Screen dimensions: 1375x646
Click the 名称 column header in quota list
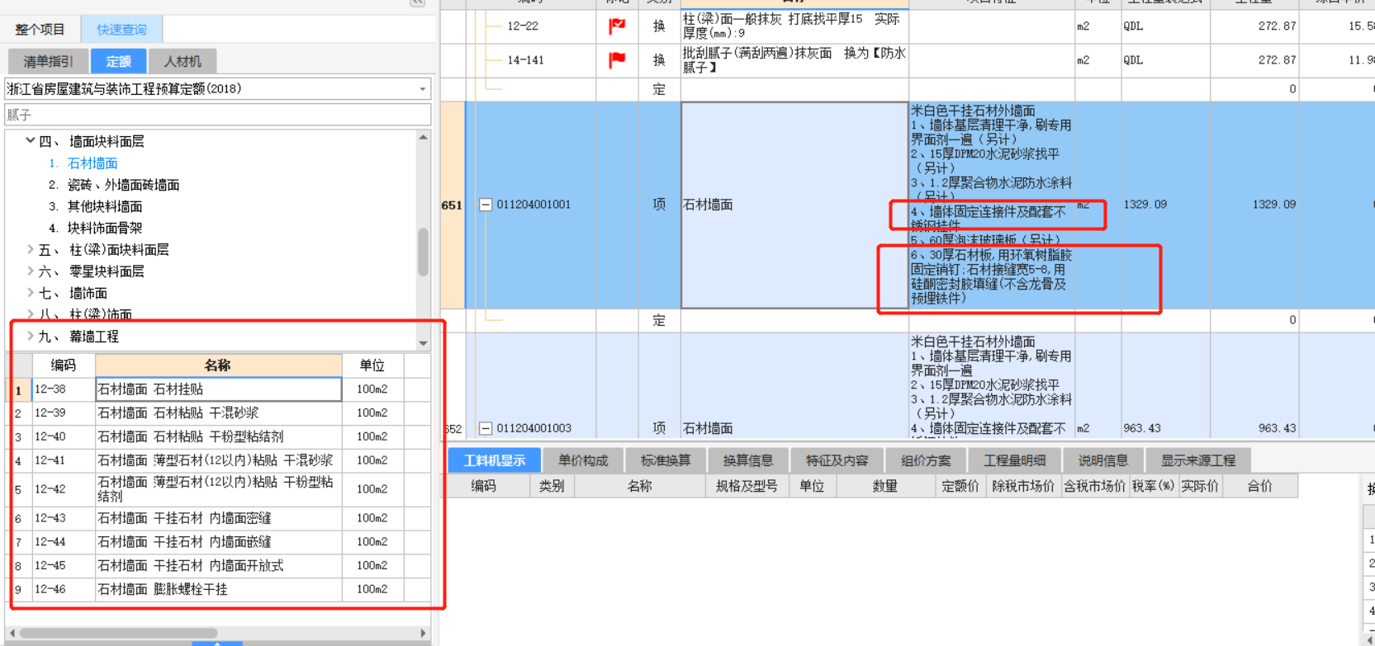pos(218,365)
